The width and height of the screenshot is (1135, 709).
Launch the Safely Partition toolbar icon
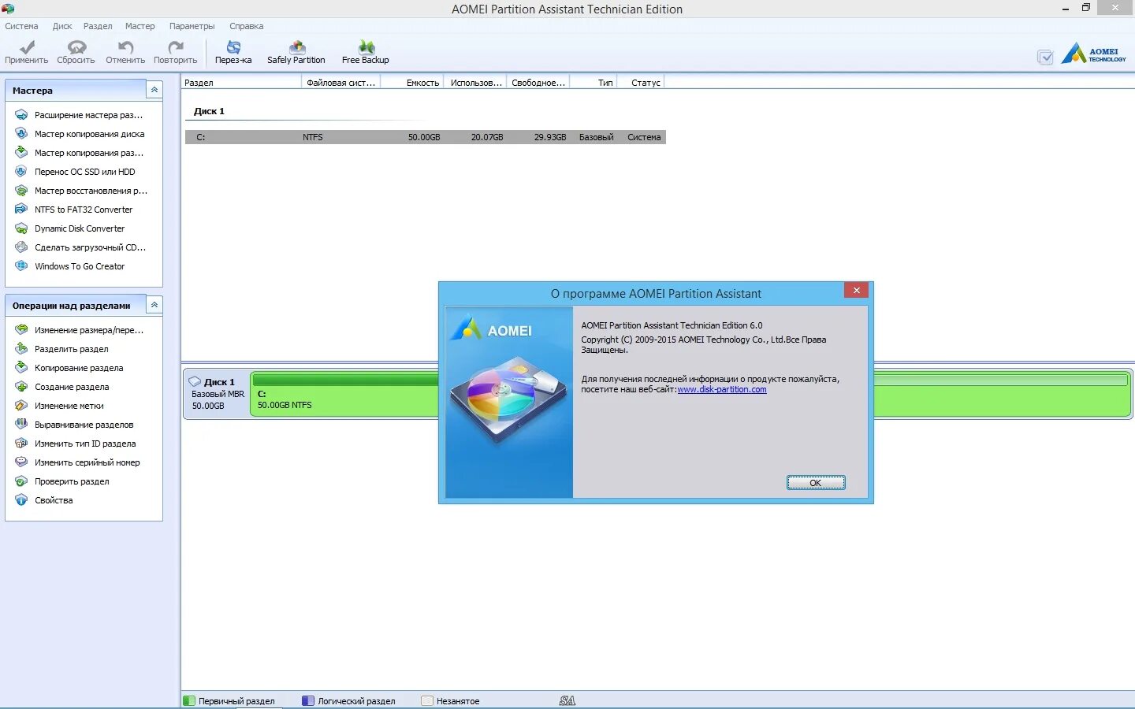pos(296,47)
